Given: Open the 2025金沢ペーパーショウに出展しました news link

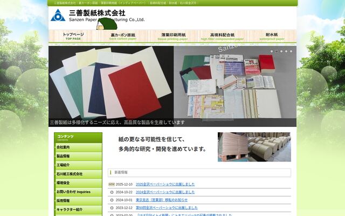Looking at the screenshot, I should coord(165,184).
